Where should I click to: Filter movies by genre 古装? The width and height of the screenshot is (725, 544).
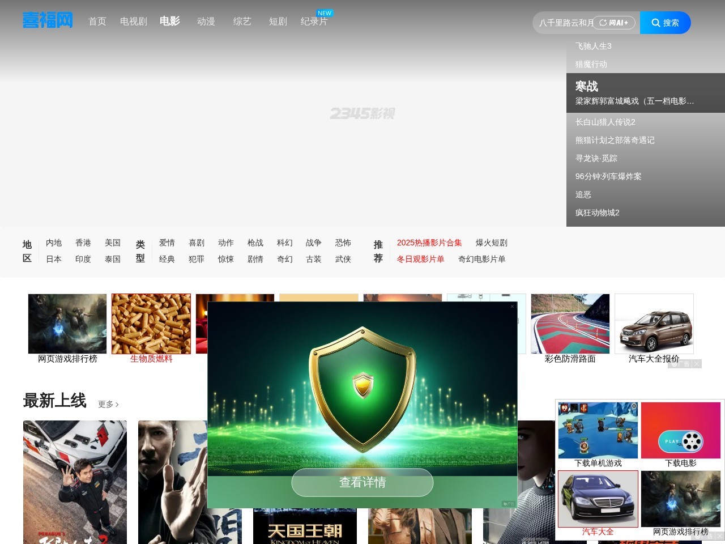coord(314,259)
